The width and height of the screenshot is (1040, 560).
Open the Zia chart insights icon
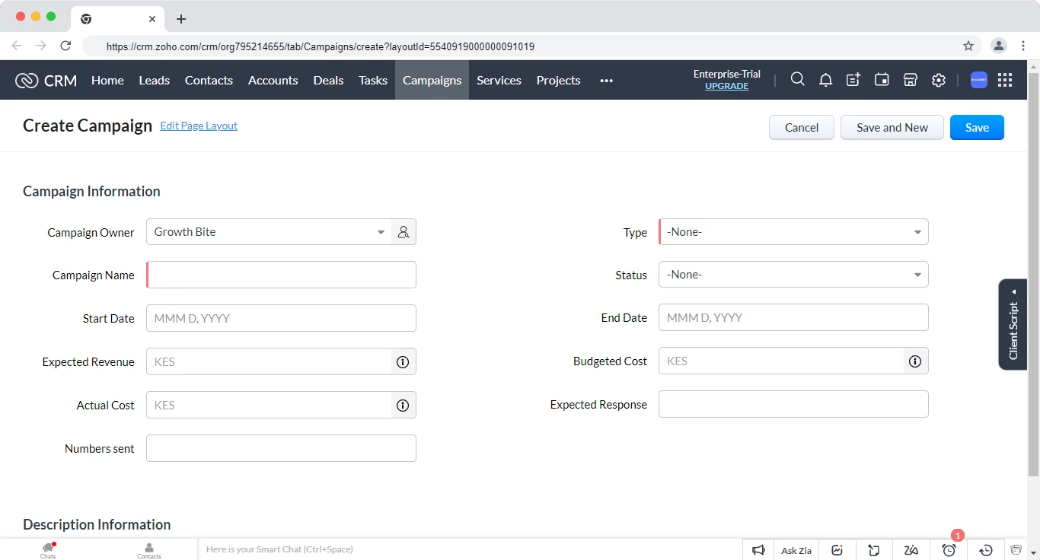837,550
